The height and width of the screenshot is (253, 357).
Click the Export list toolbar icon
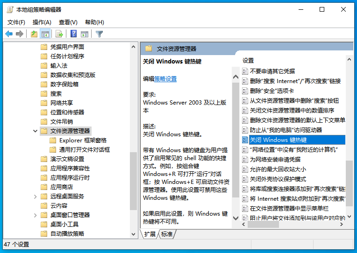pos(59,34)
